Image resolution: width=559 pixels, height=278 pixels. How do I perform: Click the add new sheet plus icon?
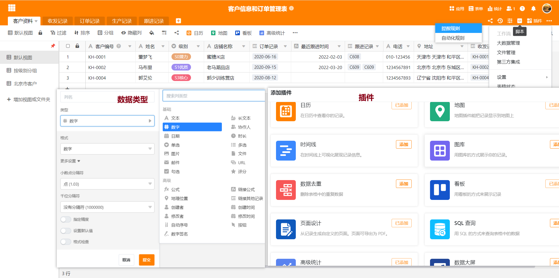178,21
